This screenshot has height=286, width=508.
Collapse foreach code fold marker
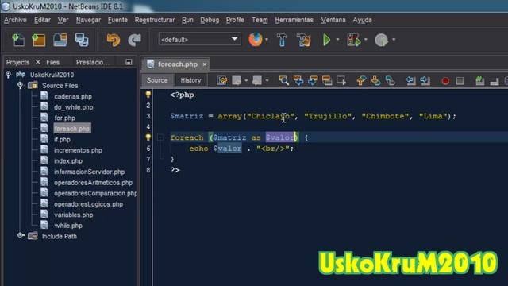(160, 137)
